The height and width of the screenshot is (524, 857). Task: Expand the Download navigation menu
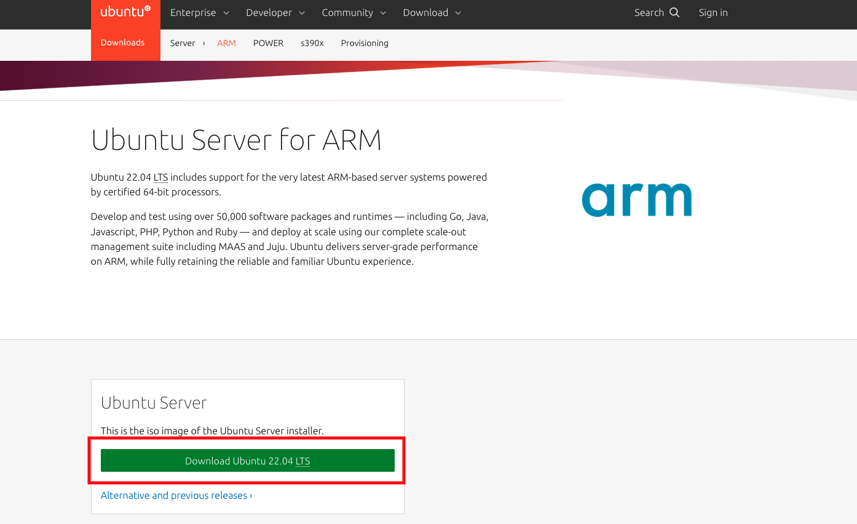click(432, 12)
